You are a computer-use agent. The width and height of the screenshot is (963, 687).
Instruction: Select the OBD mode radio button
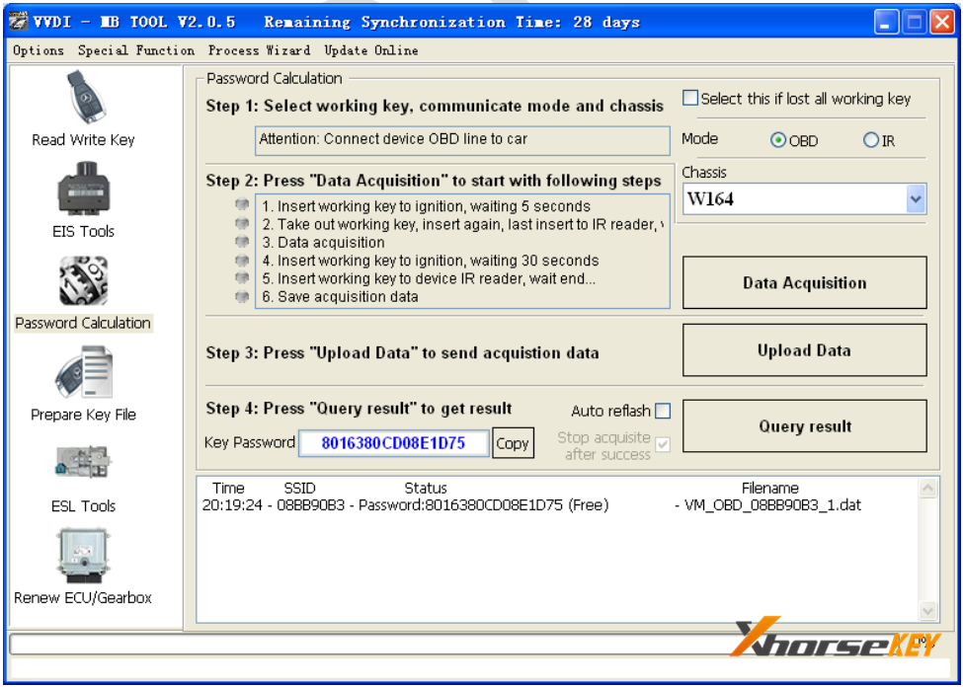pos(777,140)
